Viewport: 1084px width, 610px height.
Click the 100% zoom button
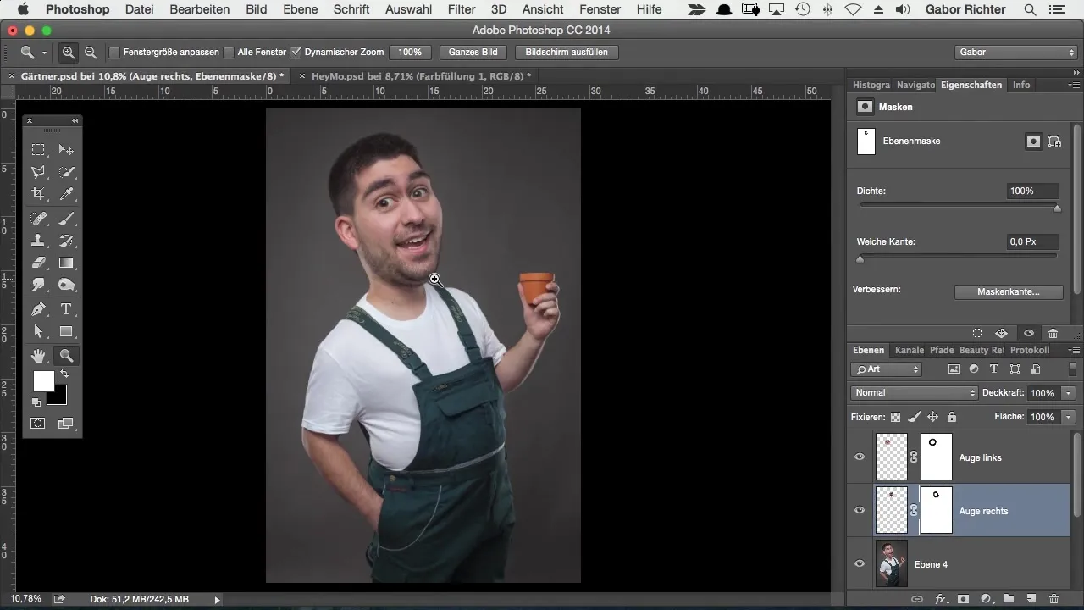tap(410, 53)
